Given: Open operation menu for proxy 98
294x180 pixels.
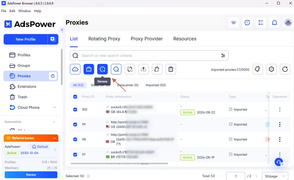Looking at the screenshot, I should pyautogui.click(x=280, y=139).
